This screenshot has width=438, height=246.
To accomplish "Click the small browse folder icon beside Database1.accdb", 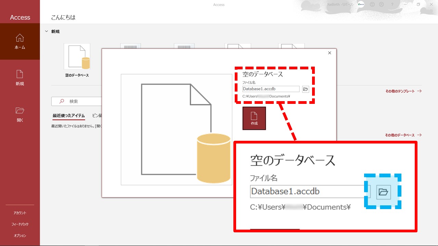I will click(x=306, y=89).
